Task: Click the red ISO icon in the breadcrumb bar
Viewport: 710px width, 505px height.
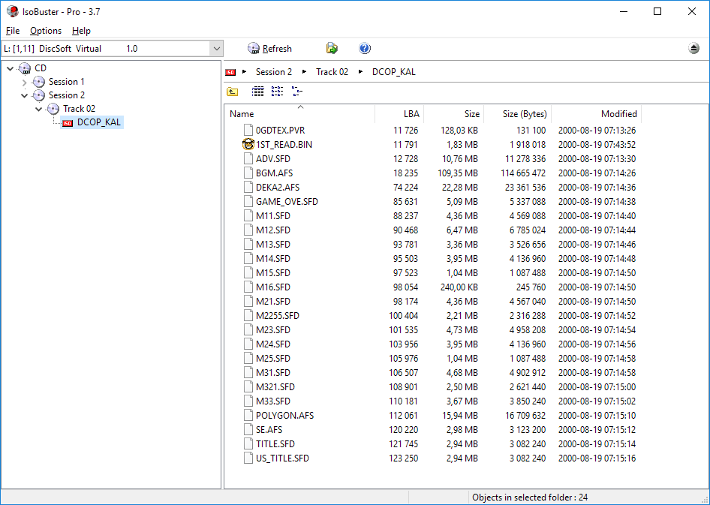Action: point(230,72)
